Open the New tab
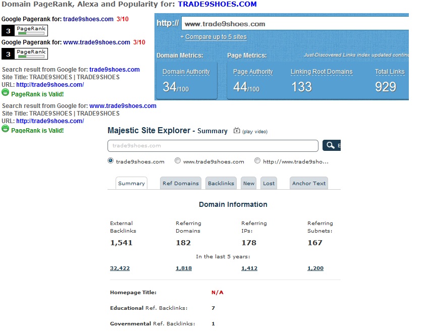 click(249, 183)
